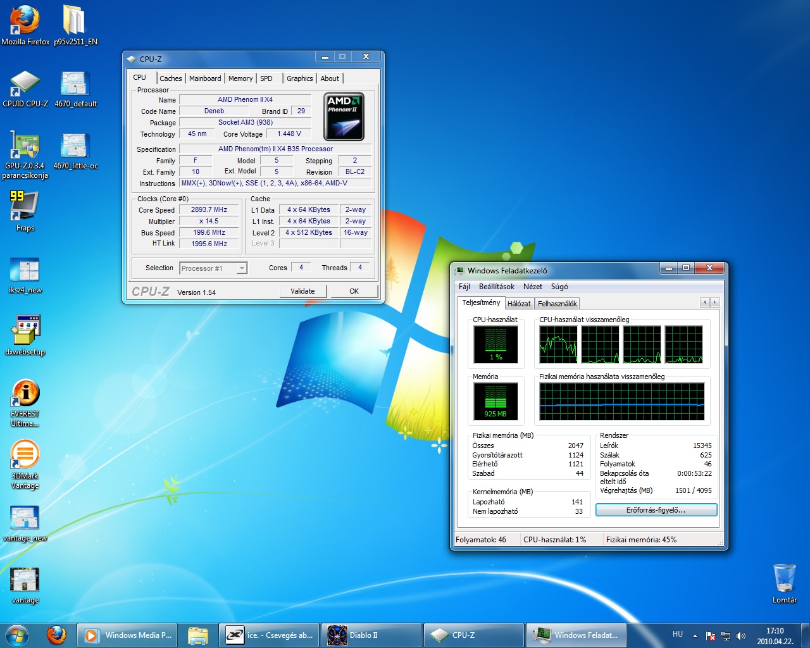Open the Fájl menu in Task Manager

click(464, 287)
